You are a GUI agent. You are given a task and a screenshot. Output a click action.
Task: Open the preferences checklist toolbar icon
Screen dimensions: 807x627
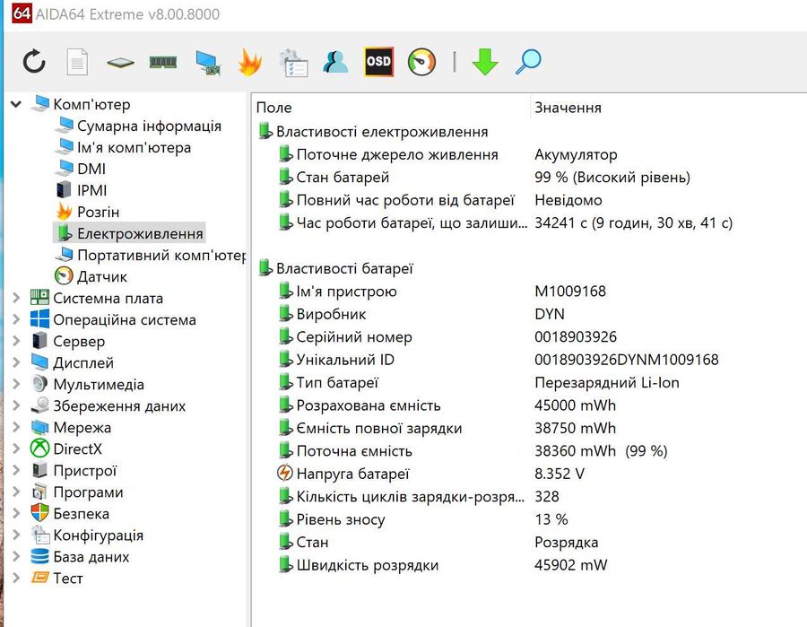coord(293,63)
